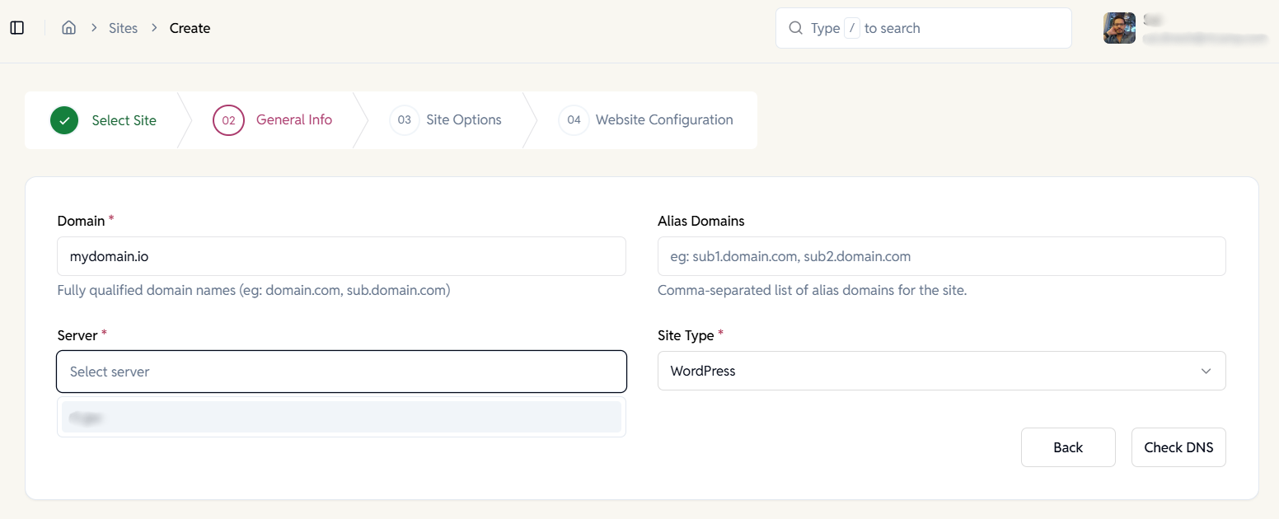
Task: Open the Site Type dropdown
Action: click(x=939, y=371)
